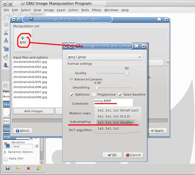Click the dynamics brush icon
This screenshot has height=175, width=195.
(7, 145)
